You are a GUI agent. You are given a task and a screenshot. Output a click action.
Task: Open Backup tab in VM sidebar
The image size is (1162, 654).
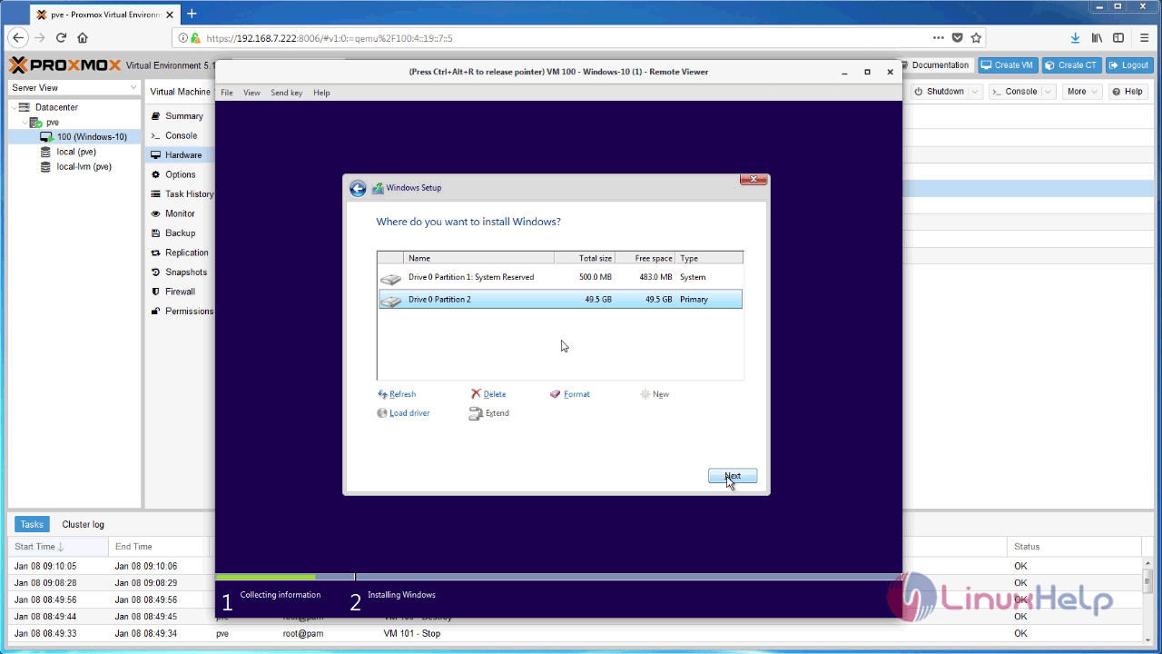[179, 233]
